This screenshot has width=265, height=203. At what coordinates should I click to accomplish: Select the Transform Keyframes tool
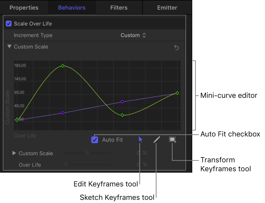172,140
